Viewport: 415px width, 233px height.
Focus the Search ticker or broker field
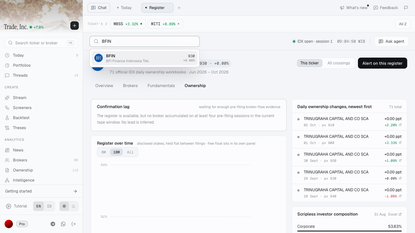pyautogui.click(x=41, y=43)
